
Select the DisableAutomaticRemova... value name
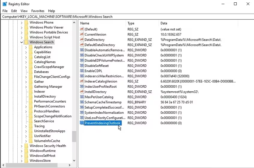tap(105, 50)
